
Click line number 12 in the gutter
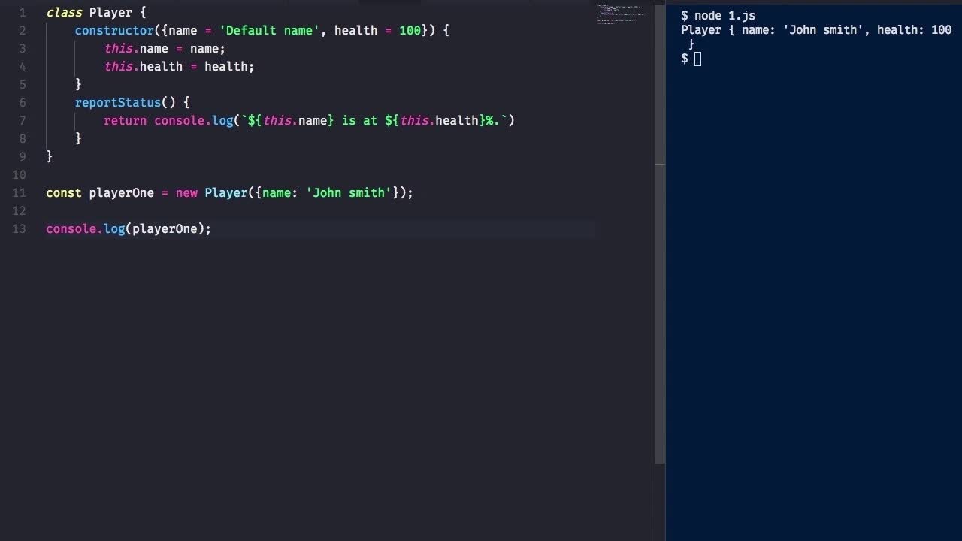[x=19, y=211]
